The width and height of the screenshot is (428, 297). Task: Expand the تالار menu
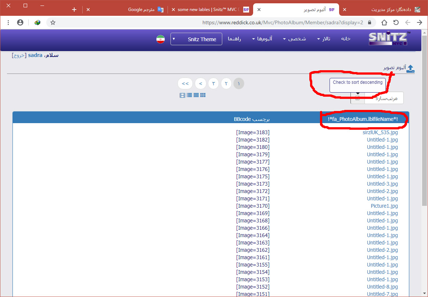coord(324,39)
